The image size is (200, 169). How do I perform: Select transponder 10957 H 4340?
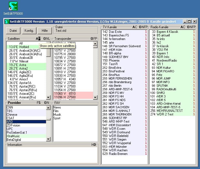click(x=73, y=79)
